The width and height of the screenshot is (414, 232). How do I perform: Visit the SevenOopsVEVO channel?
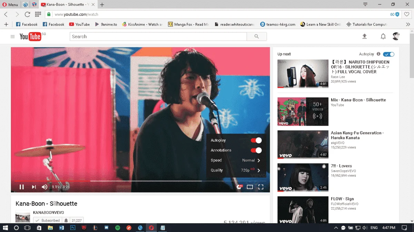click(x=343, y=171)
